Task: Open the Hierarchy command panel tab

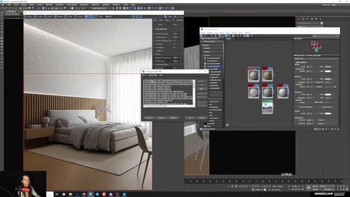Action: (x=307, y=19)
